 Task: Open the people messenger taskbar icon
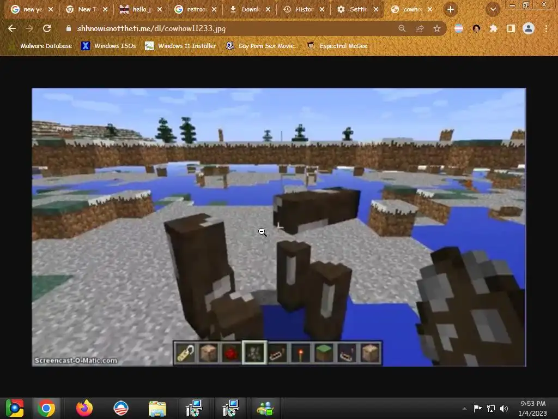tap(265, 409)
